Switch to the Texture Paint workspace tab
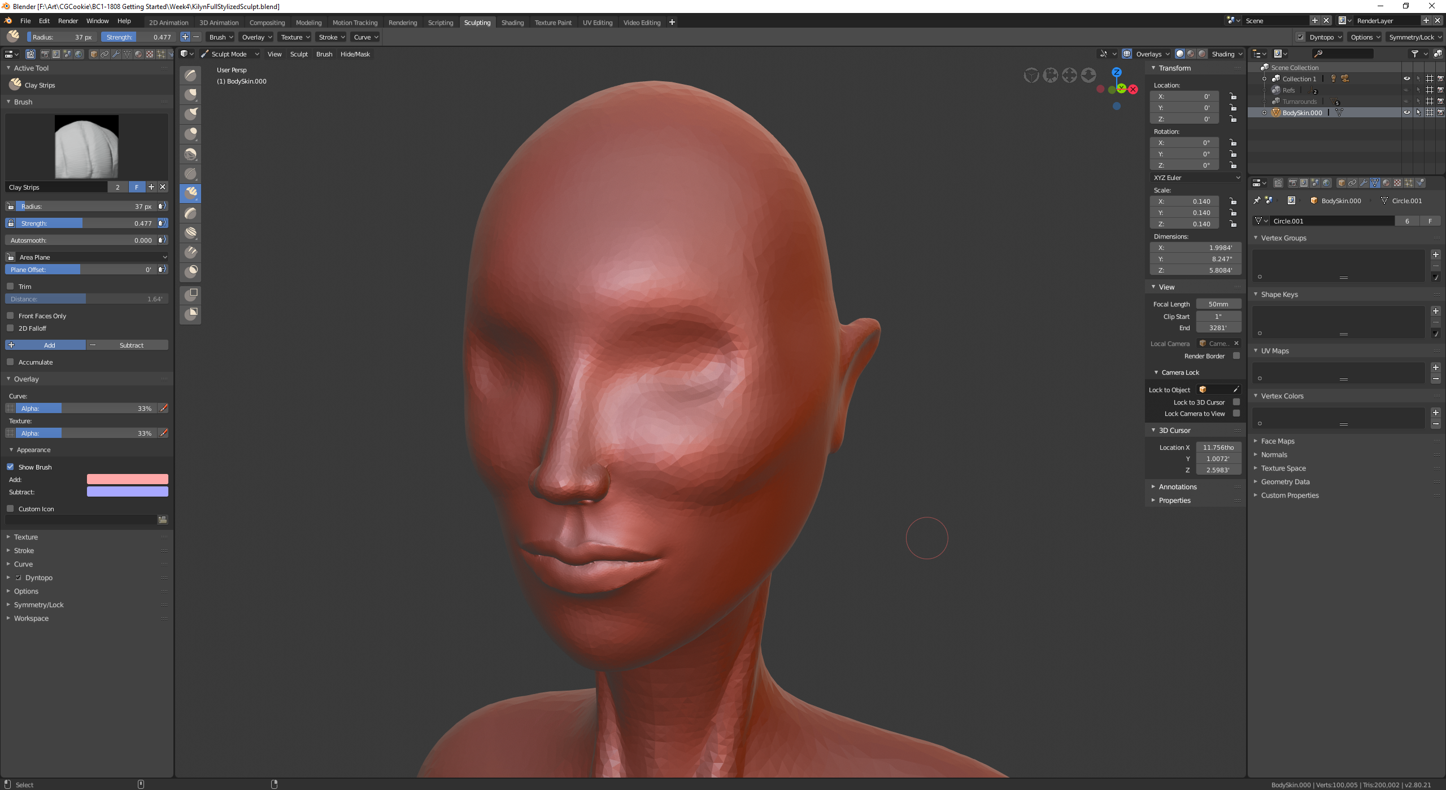The width and height of the screenshot is (1446, 790). tap(552, 23)
